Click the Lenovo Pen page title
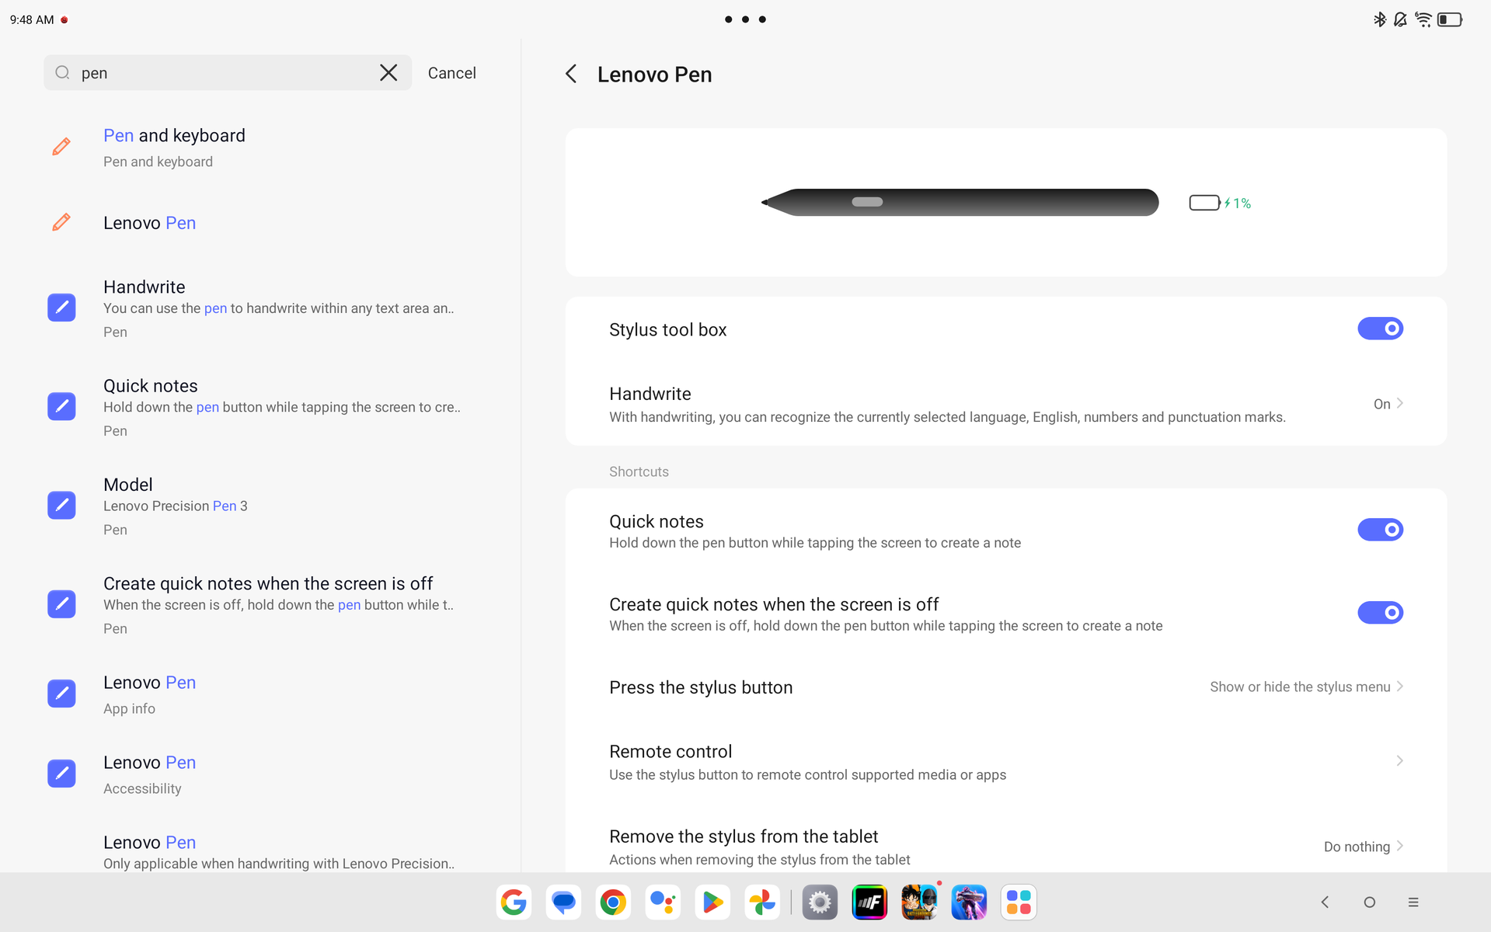 (654, 75)
